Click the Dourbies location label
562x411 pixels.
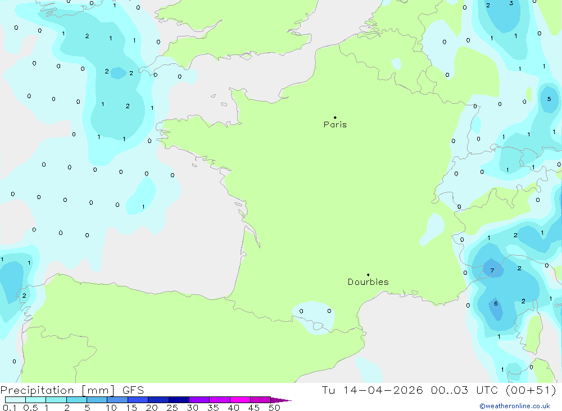click(x=368, y=282)
